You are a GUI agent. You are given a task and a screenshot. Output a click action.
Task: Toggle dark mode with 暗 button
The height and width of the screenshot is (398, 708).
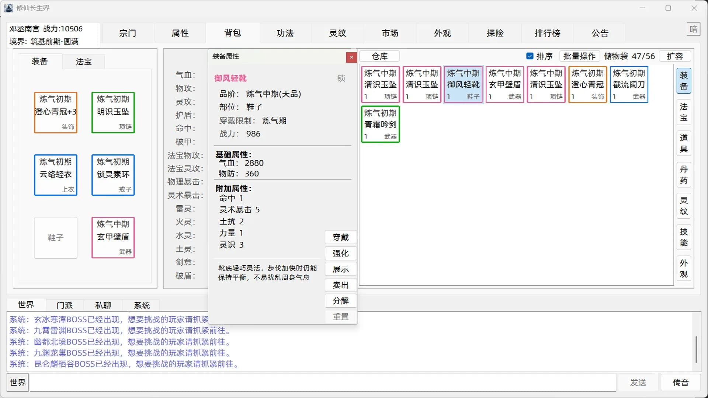click(693, 29)
